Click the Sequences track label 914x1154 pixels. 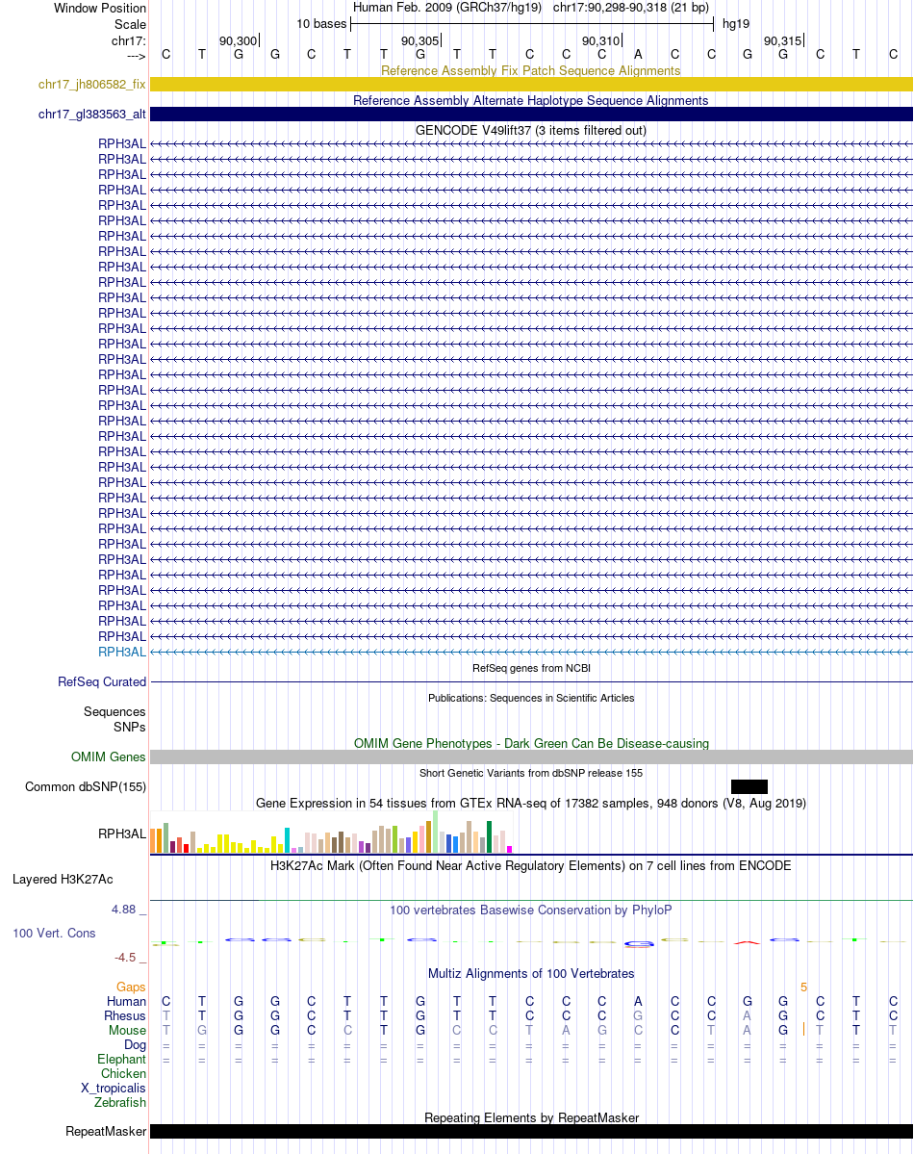[x=114, y=711]
